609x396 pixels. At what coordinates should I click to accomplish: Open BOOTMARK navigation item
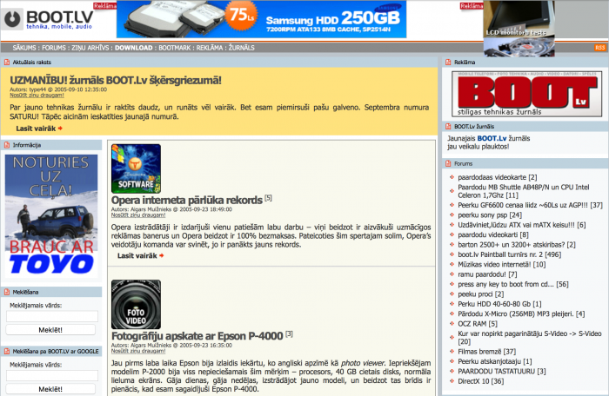pos(174,48)
